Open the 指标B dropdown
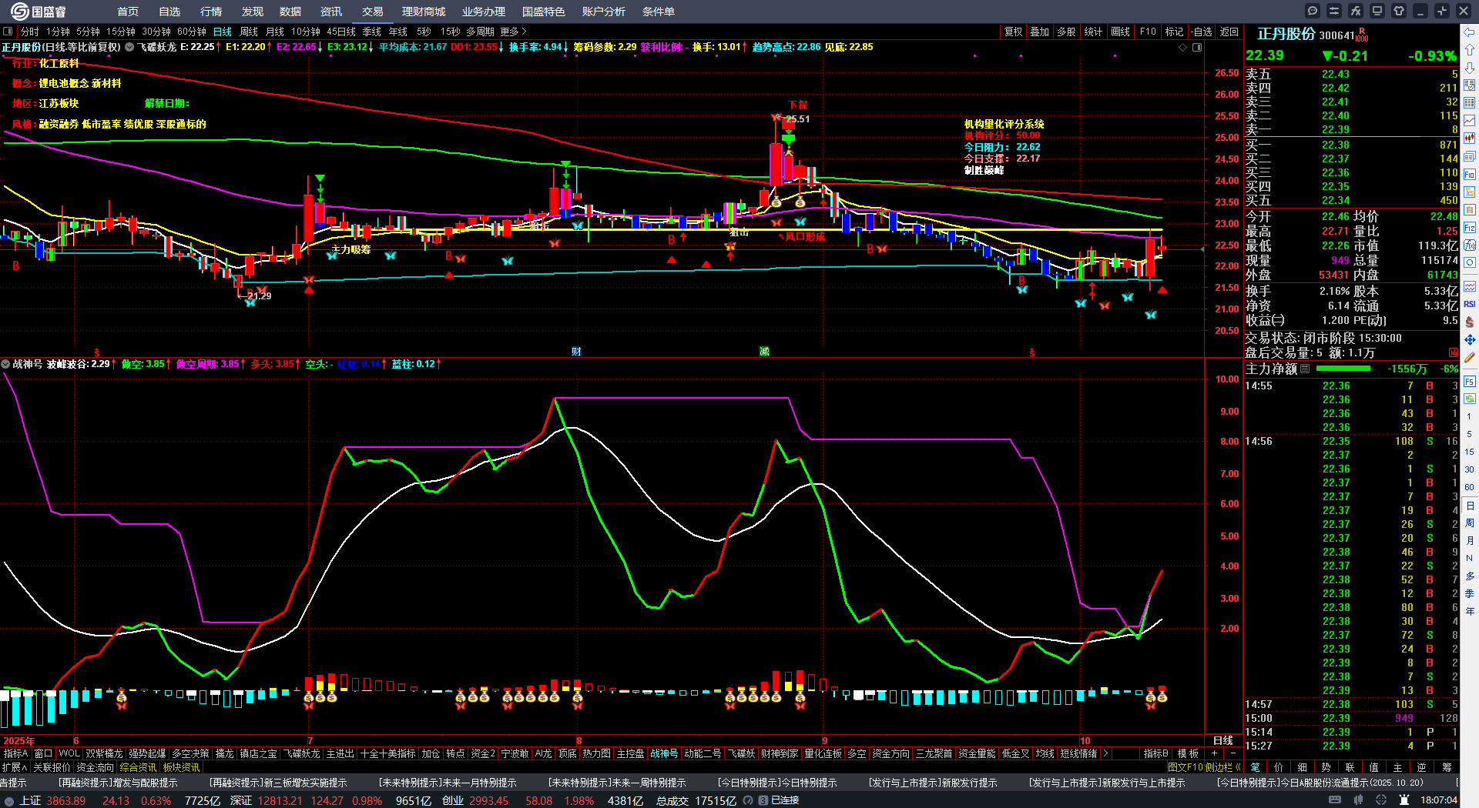Screen dimensions: 1479x808 [1156, 753]
